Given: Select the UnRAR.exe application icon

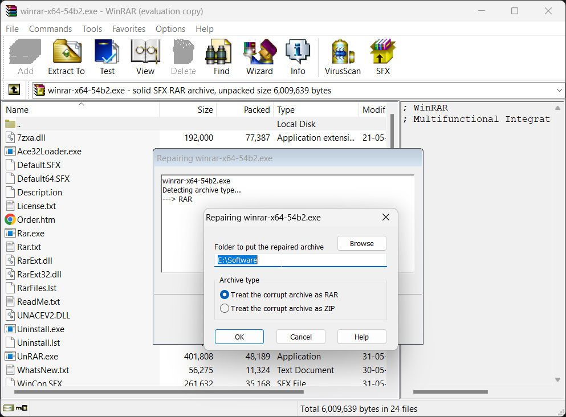Looking at the screenshot, I should (x=10, y=357).
